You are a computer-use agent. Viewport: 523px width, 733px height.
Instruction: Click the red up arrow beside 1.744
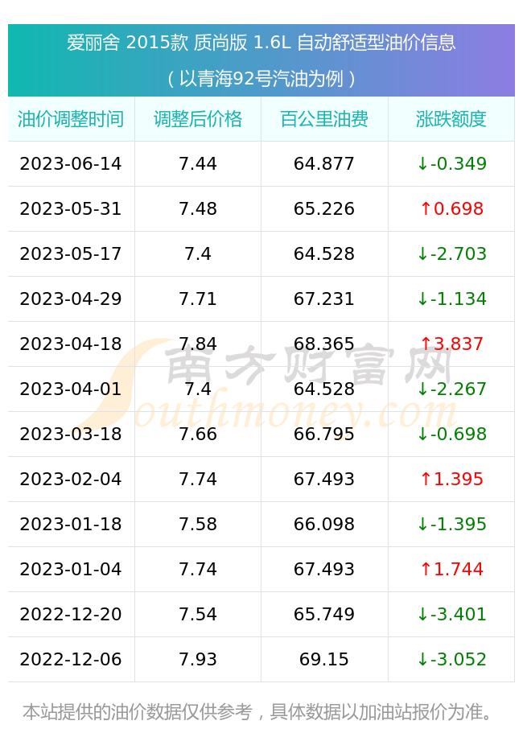point(426,570)
